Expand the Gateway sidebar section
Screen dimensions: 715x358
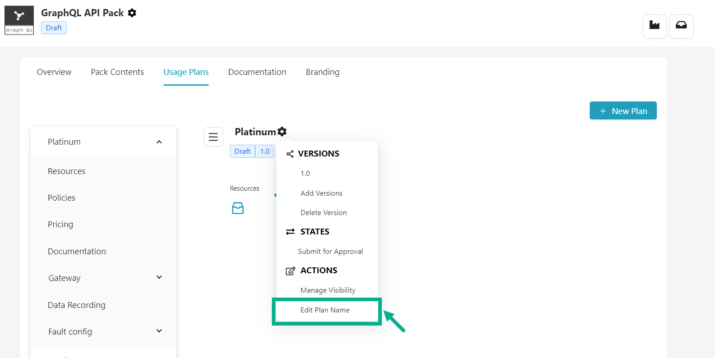159,278
